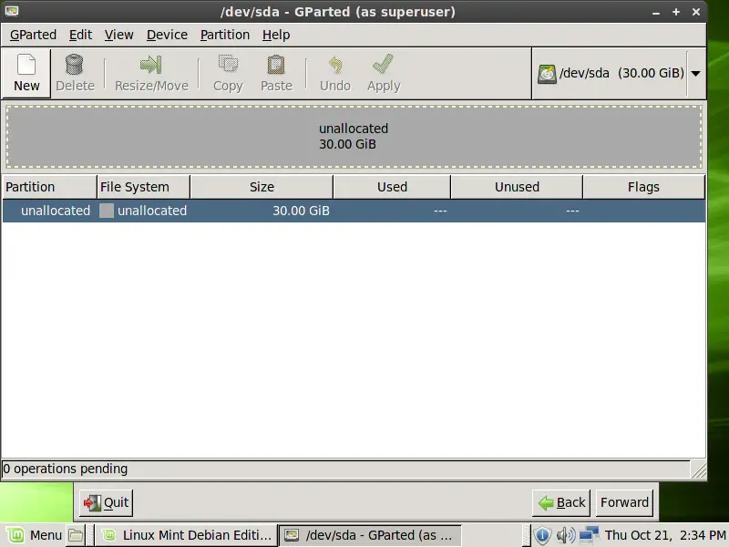Sort by the Size column header
The image size is (729, 547).
[x=262, y=187]
